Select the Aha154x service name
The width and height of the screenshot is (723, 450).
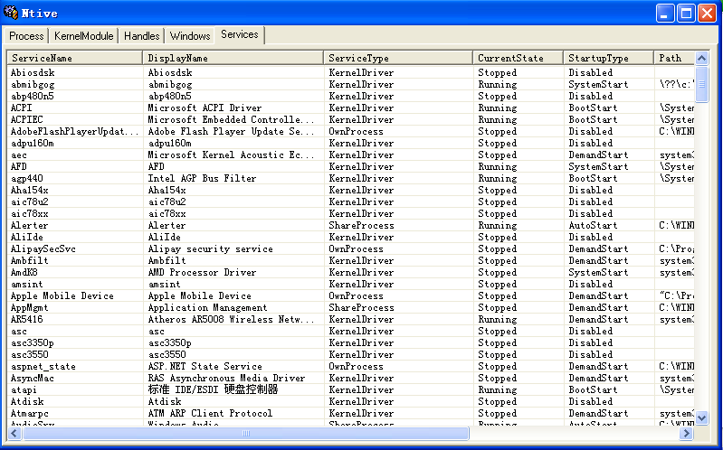coord(30,190)
